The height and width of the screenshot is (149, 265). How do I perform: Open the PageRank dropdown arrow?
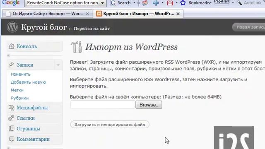(233, 2)
